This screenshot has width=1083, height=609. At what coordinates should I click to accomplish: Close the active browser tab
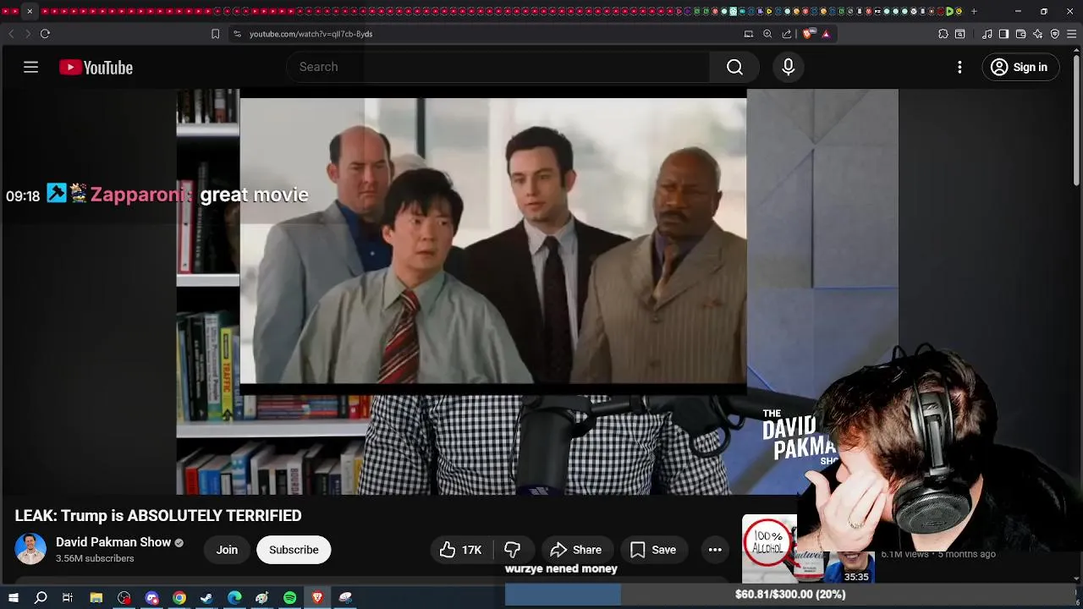(30, 11)
